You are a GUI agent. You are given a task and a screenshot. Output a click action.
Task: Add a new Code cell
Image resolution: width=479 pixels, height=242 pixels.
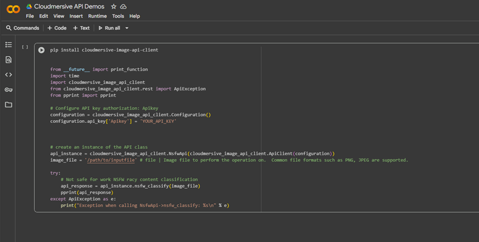click(57, 28)
